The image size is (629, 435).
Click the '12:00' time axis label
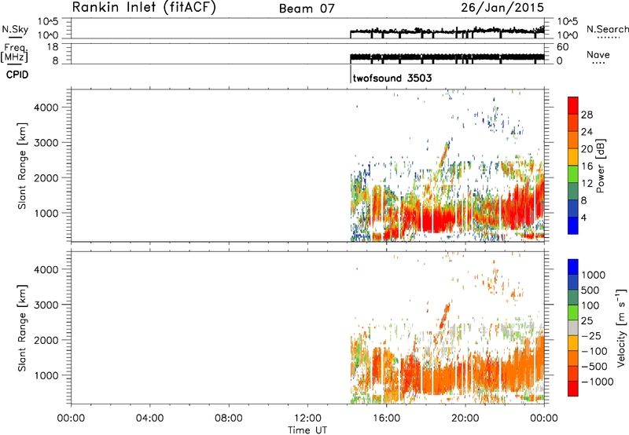(307, 419)
